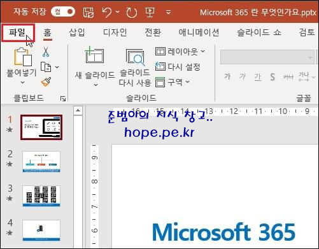Screen dimensions: 319x249
Task: Click the font name combo box
Action: click(267, 57)
